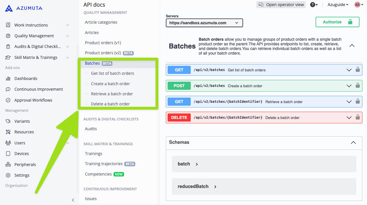Viewport: 367px width, 205px height.
Task: Click Open operator view
Action: (281, 5)
